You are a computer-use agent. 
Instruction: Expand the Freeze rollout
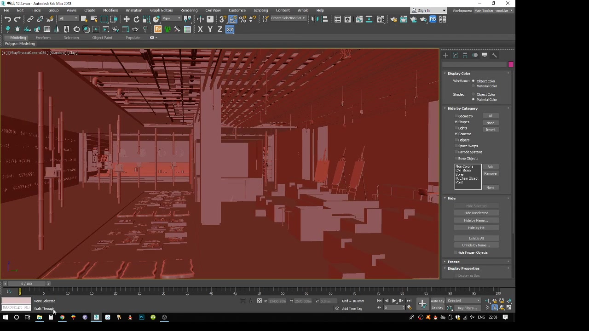[454, 262]
